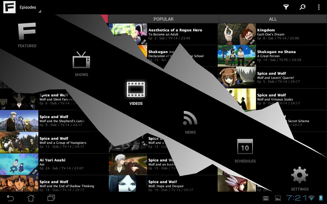Tap the Funimation F logo
The width and height of the screenshot is (327, 204).
pos(9,7)
